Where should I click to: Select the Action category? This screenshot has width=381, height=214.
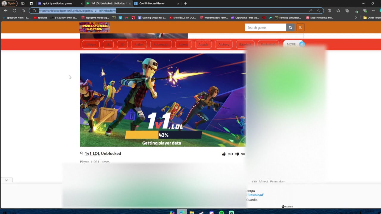tap(139, 44)
